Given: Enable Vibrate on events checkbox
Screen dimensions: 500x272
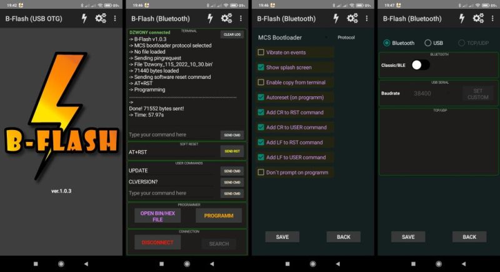Looking at the screenshot, I should click(261, 53).
